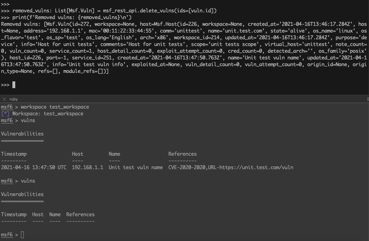Click the first Vulnerabilities heading
The width and height of the screenshot is (369, 241).
[x=22, y=134]
